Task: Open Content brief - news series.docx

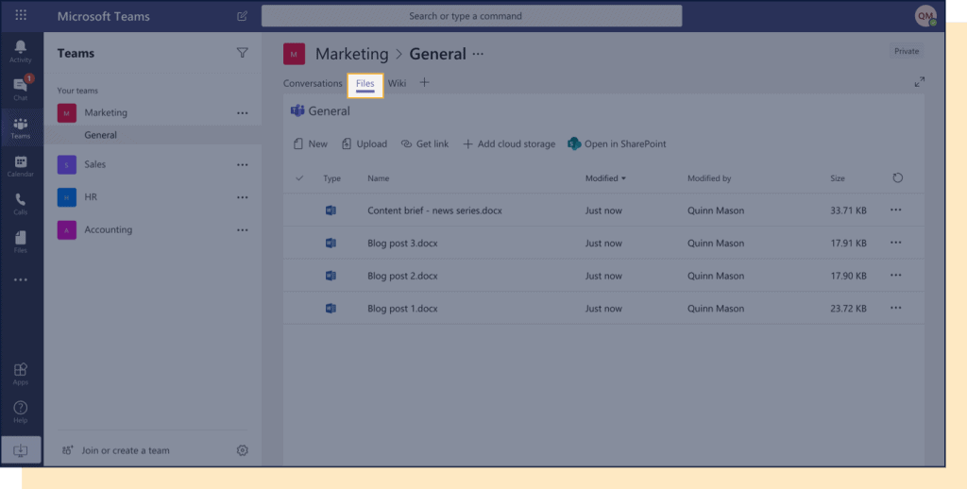Action: tap(434, 211)
